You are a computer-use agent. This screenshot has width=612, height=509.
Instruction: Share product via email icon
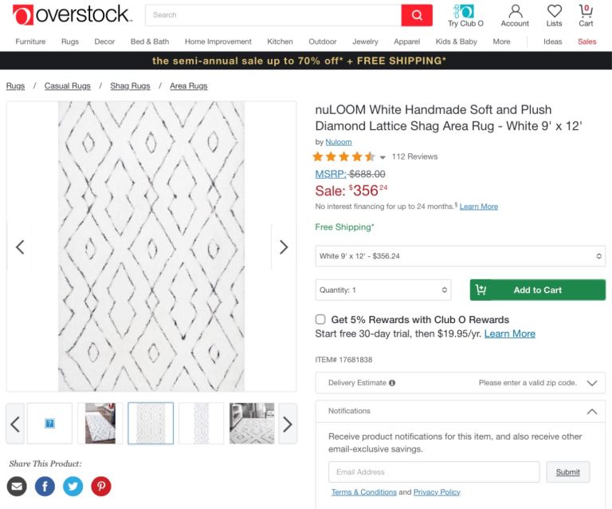[x=17, y=486]
